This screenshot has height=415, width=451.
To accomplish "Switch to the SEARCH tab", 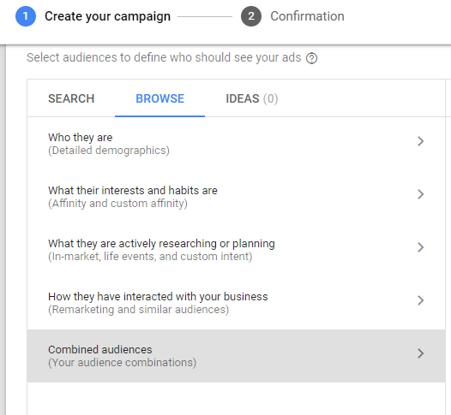I will (x=71, y=98).
